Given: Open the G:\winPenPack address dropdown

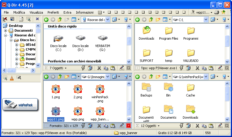Looking at the screenshot, I should [x=206, y=77].
